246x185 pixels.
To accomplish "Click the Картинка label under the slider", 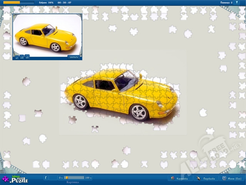I will click(x=73, y=182).
